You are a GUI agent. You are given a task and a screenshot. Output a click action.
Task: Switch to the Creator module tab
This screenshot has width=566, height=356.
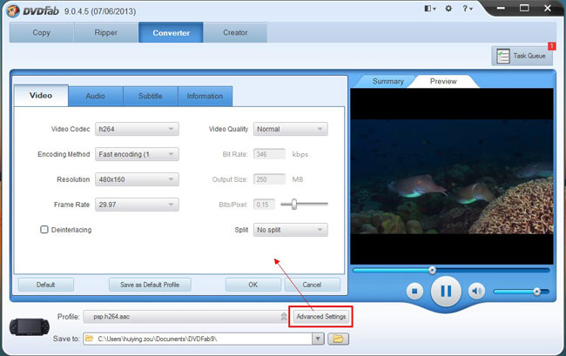pyautogui.click(x=235, y=32)
